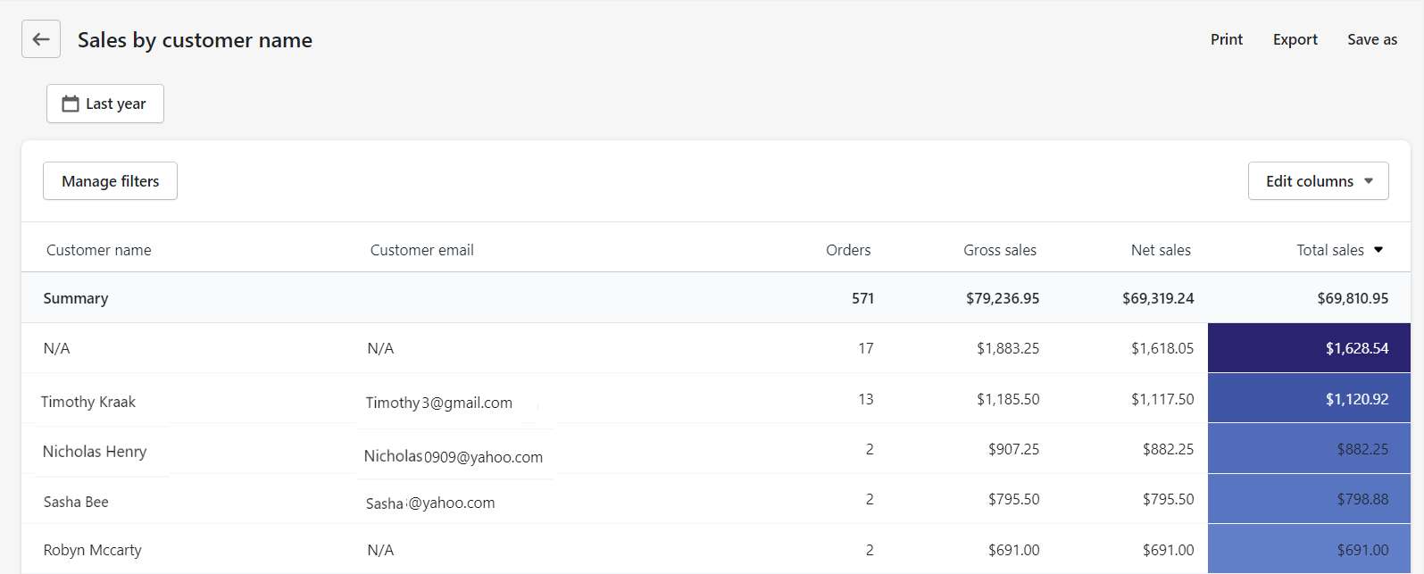This screenshot has height=574, width=1424.
Task: Go back using the arrow button
Action: pos(41,39)
